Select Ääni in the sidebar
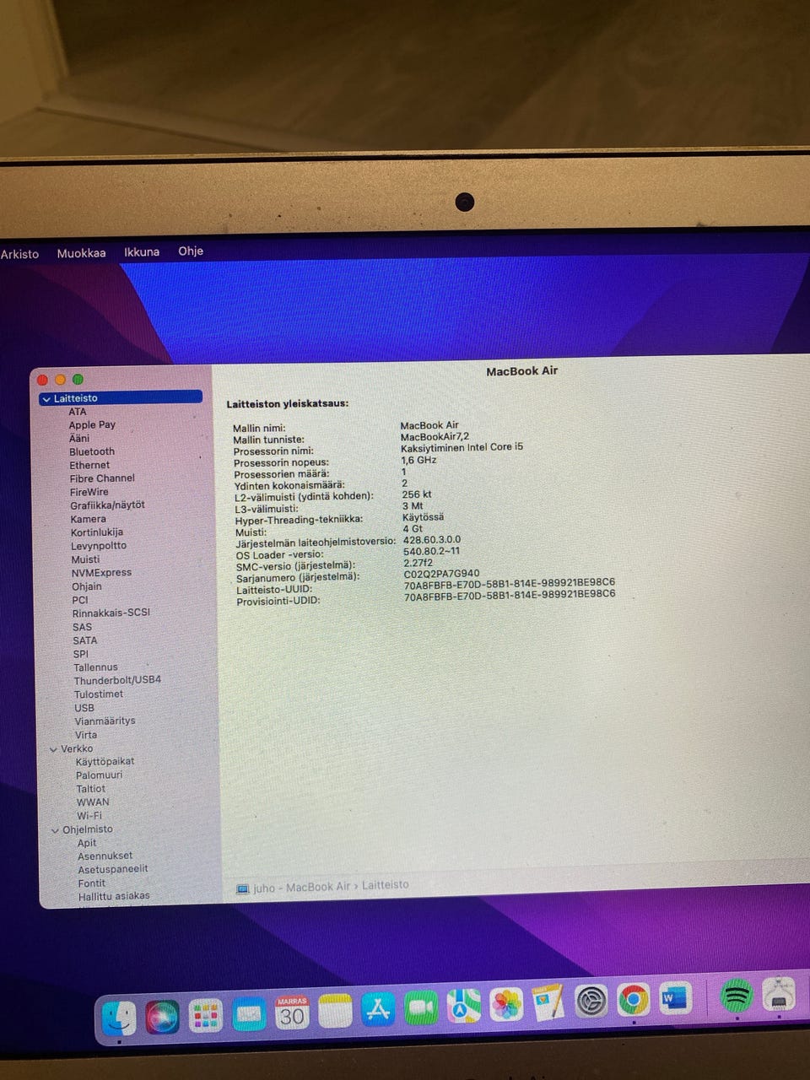The width and height of the screenshot is (810, 1080). pos(79,438)
